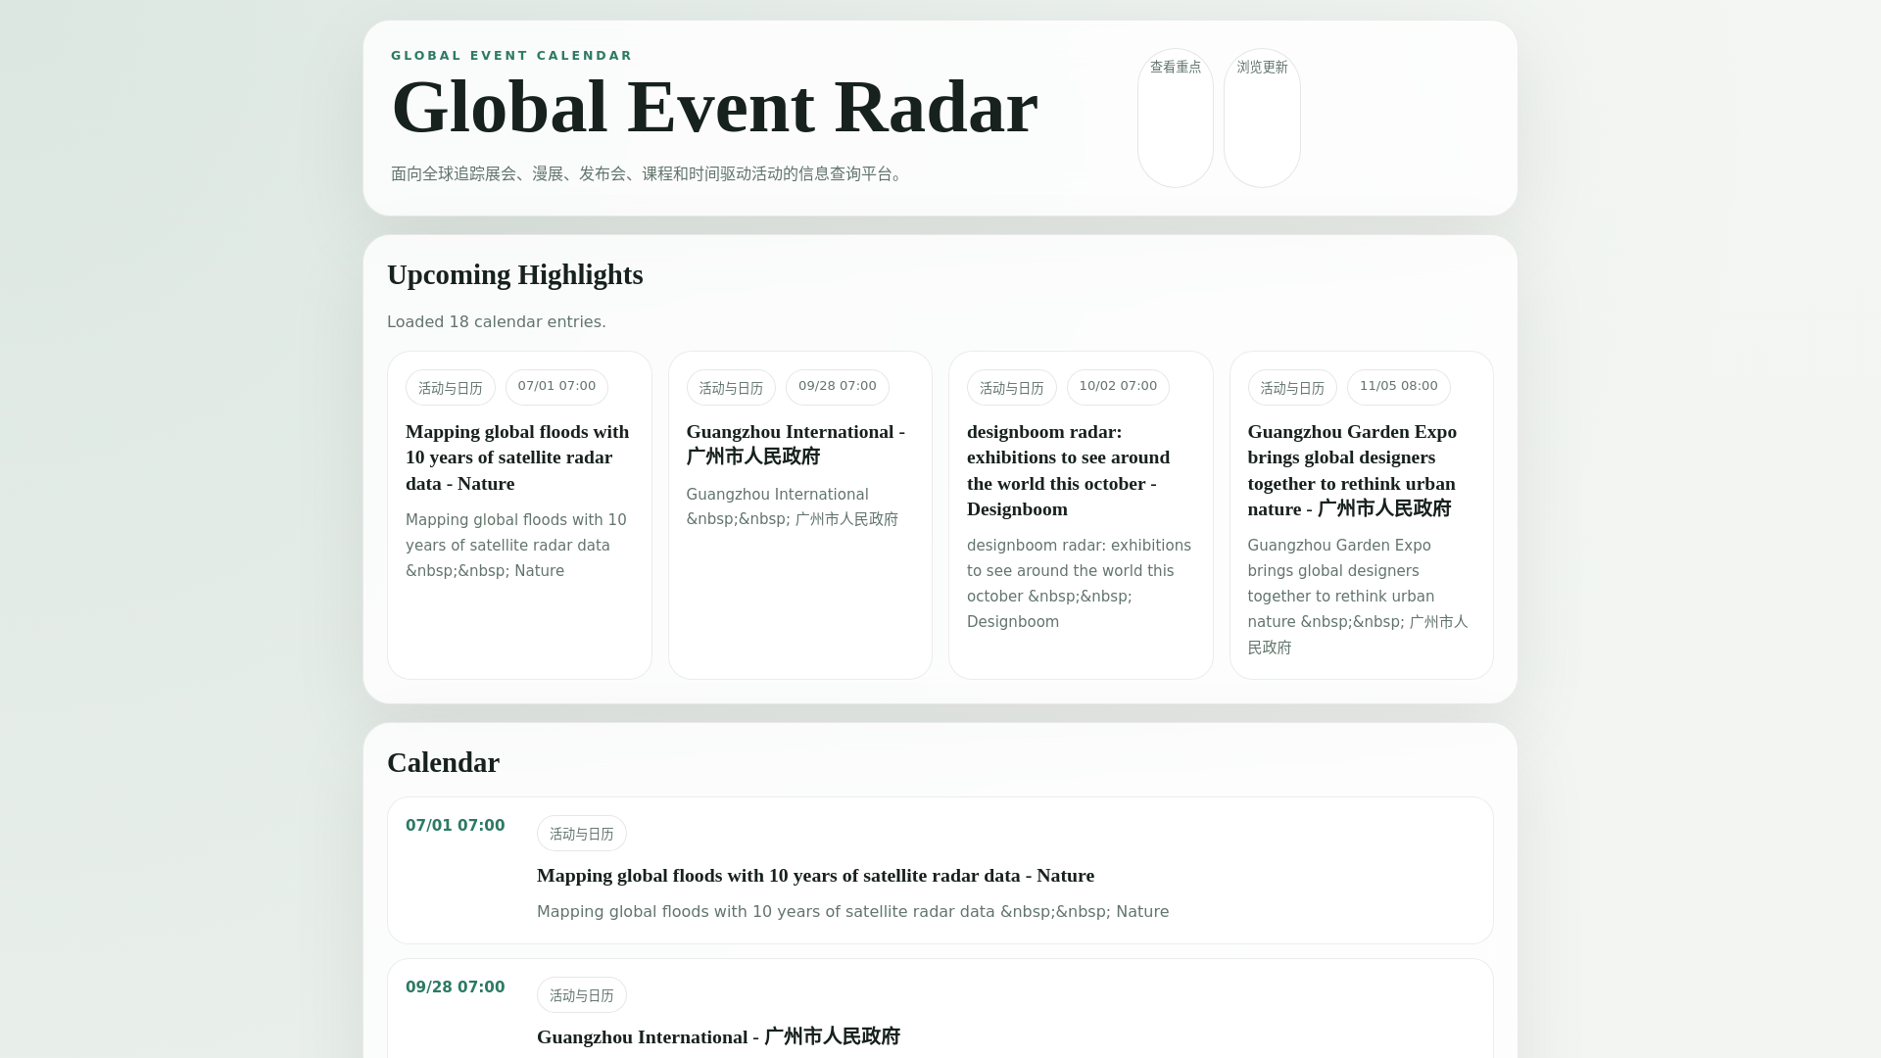Select the 活动与日历 tag on the floods highlight card

(x=451, y=388)
